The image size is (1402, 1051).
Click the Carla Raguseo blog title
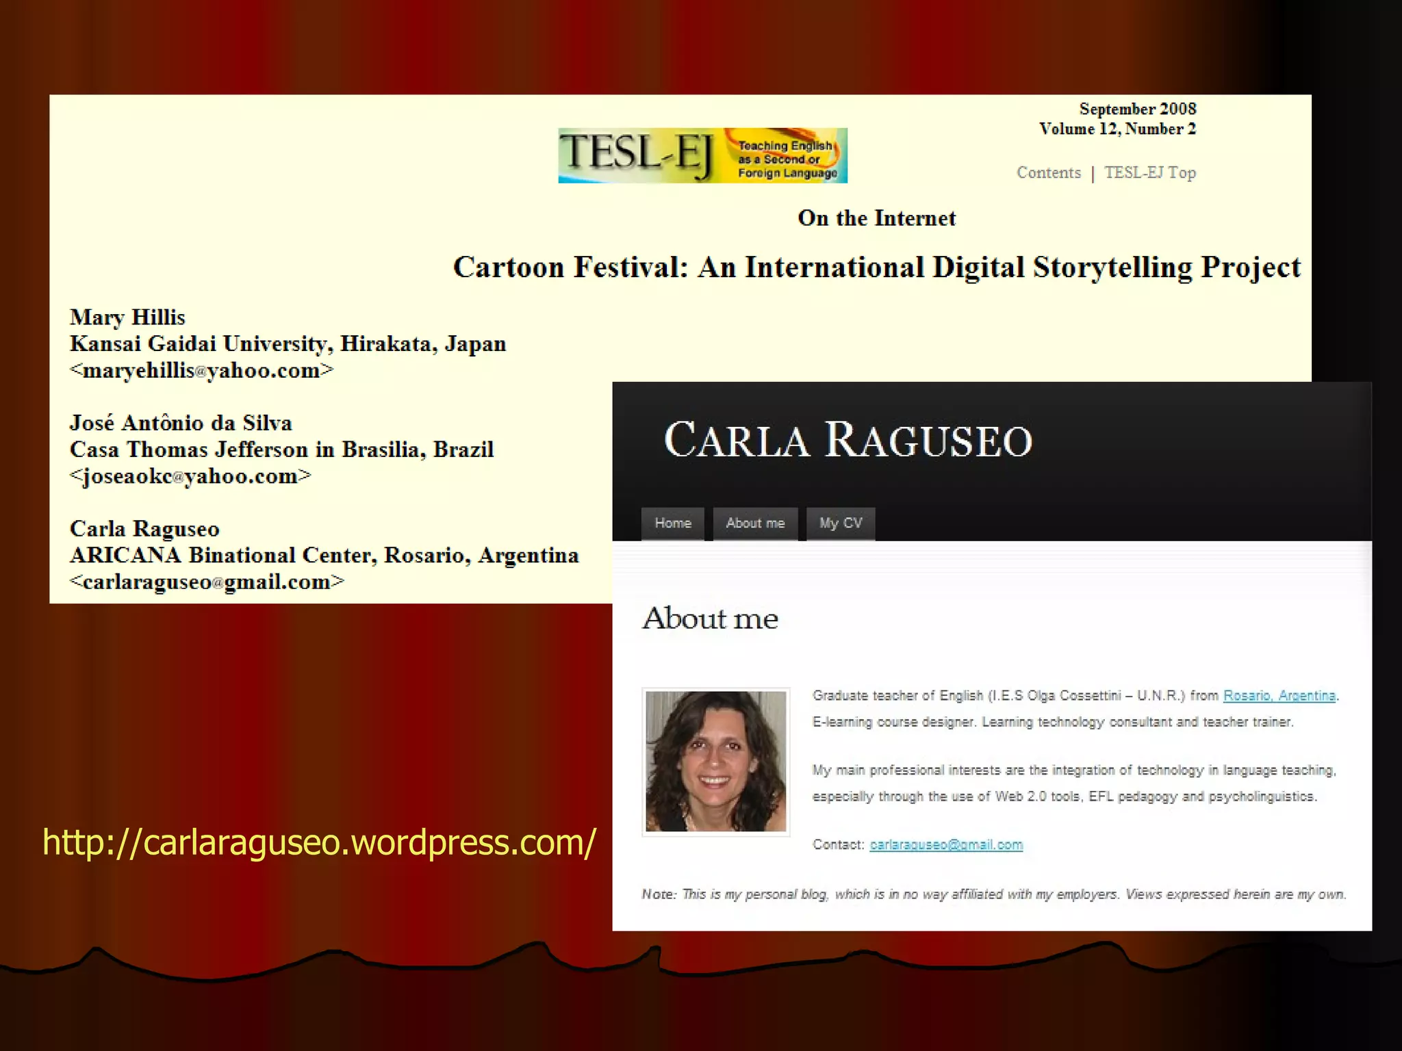click(847, 440)
